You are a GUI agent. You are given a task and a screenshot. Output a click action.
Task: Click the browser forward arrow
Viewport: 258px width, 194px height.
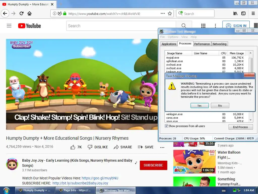[13, 13]
